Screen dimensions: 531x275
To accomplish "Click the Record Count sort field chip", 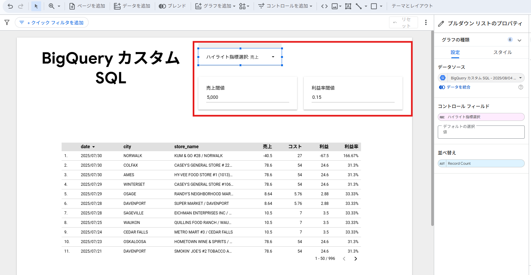I will pyautogui.click(x=481, y=163).
